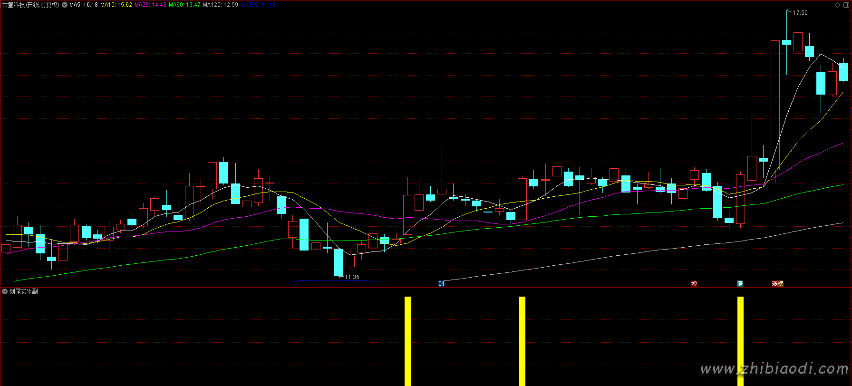
Task: Click the 创尾买牛副 indicator name
Action: click(x=24, y=291)
